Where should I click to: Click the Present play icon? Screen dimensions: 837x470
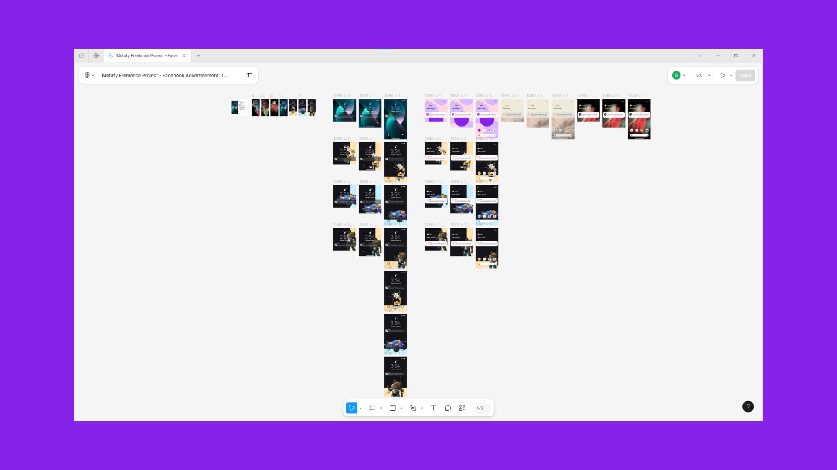tap(722, 75)
